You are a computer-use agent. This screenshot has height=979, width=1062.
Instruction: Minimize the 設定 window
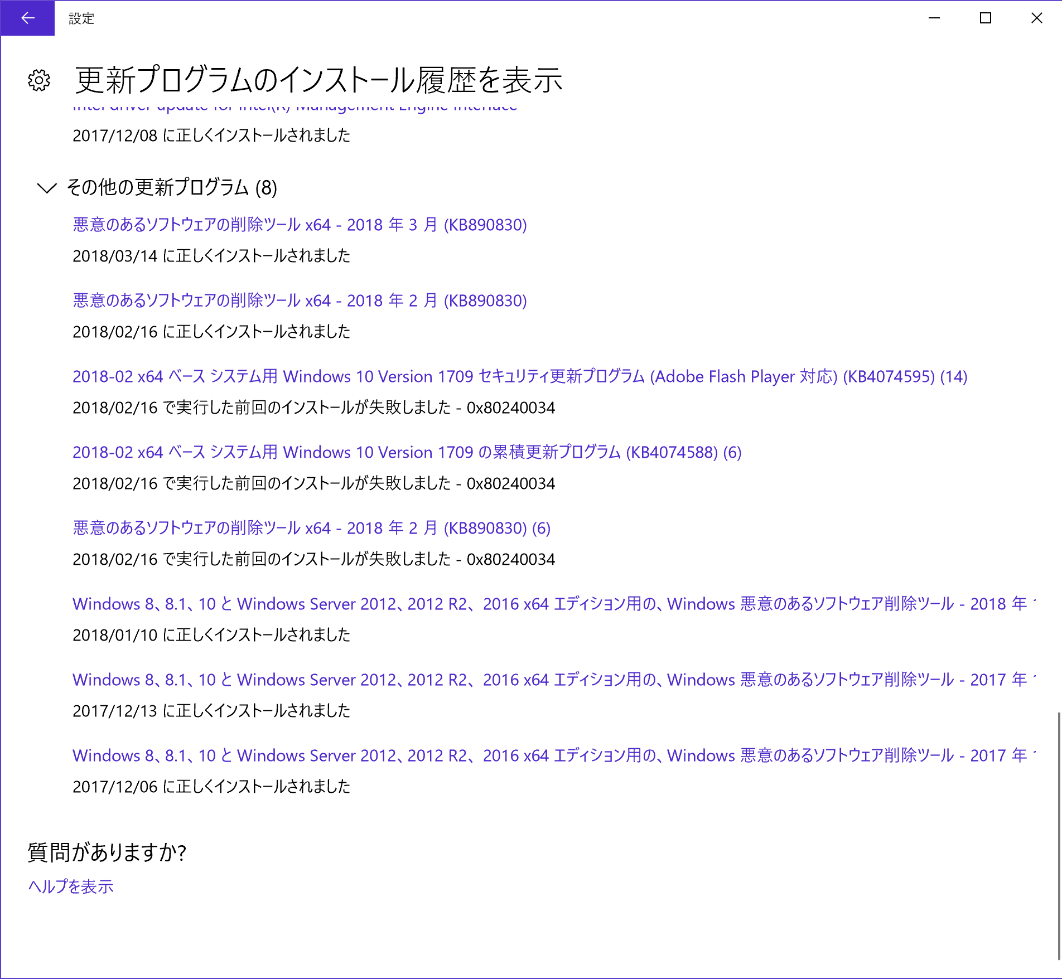(x=934, y=18)
